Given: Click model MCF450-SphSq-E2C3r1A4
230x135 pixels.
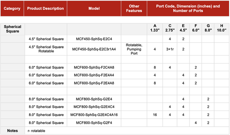Looking at the screenshot, I should click(x=94, y=49).
